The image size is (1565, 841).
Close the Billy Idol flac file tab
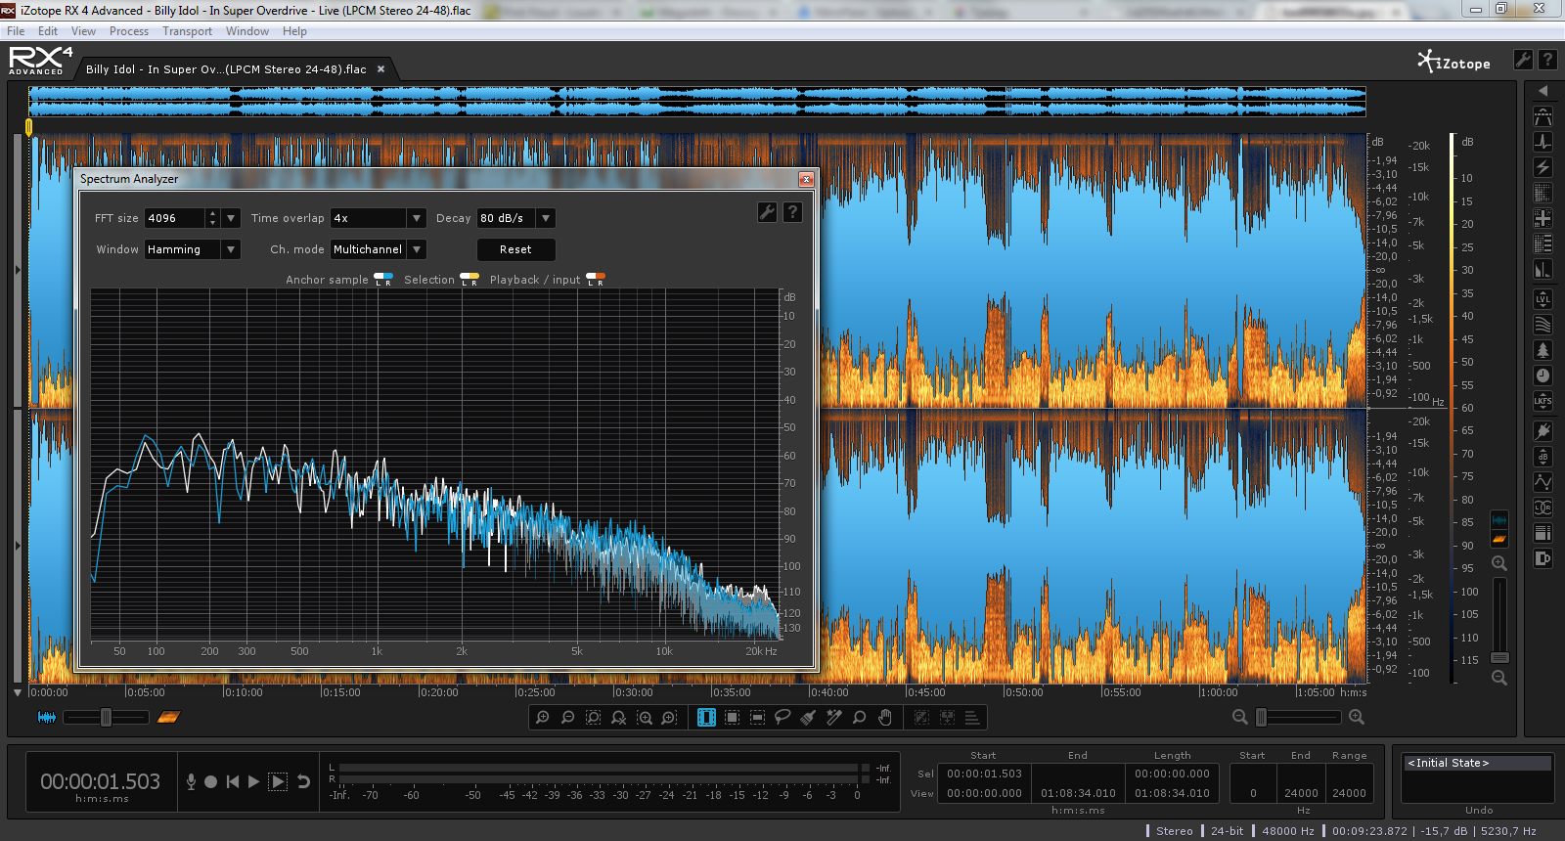tap(381, 68)
